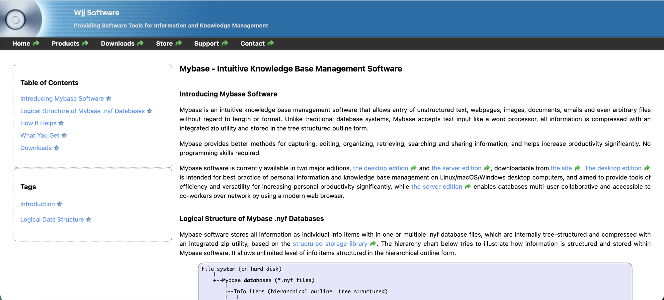Click green arrow icon beside Downloads menu

(x=140, y=43)
